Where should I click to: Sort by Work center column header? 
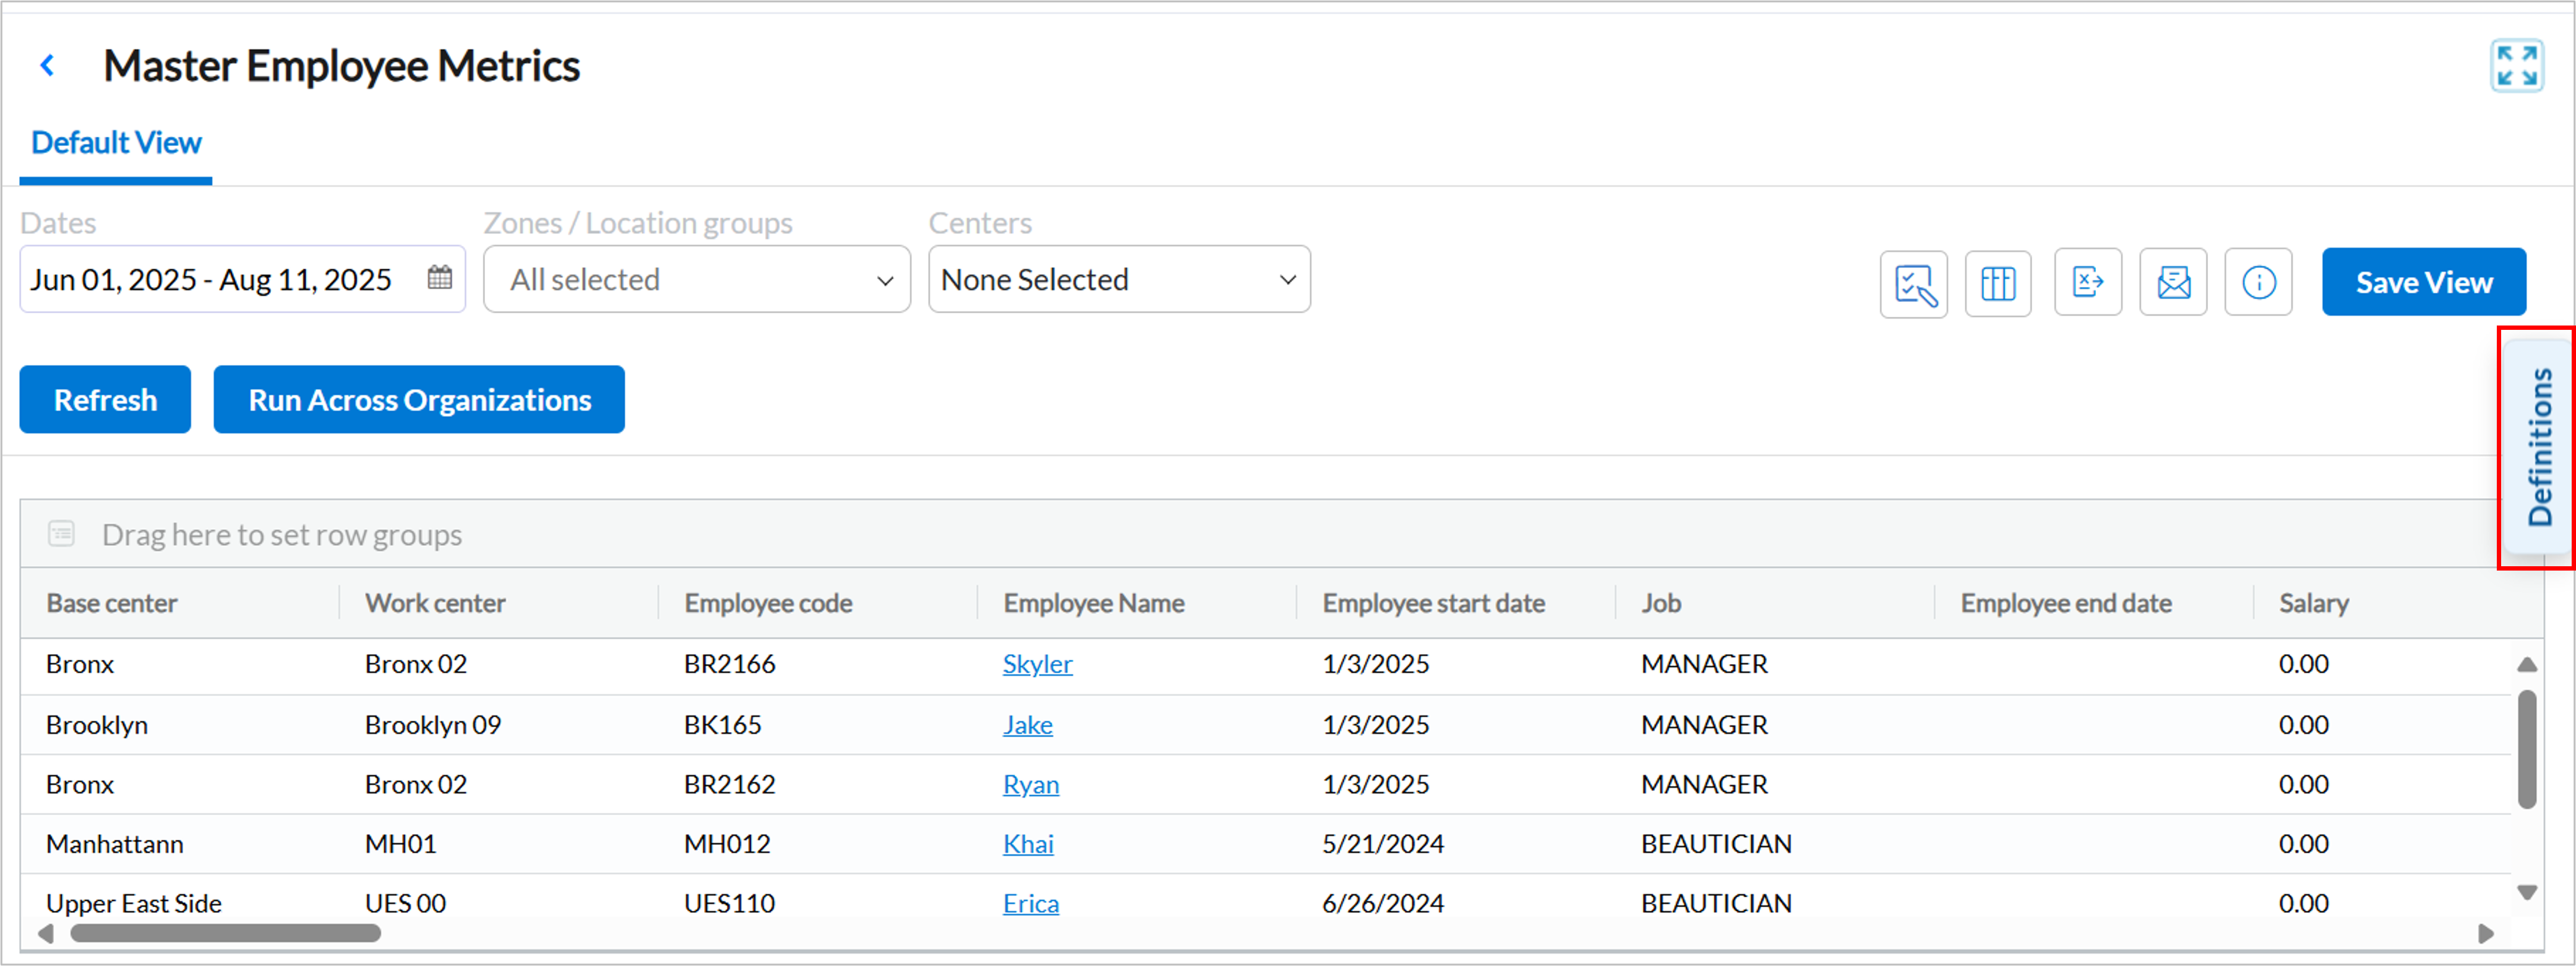(435, 603)
